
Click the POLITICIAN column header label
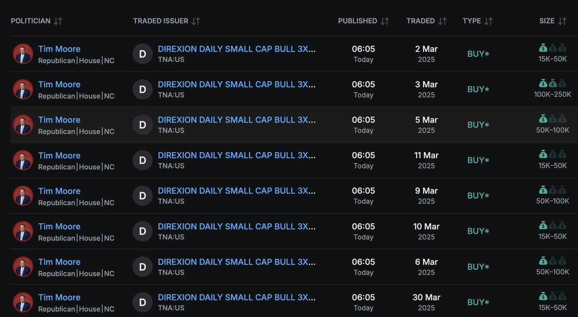coord(30,21)
